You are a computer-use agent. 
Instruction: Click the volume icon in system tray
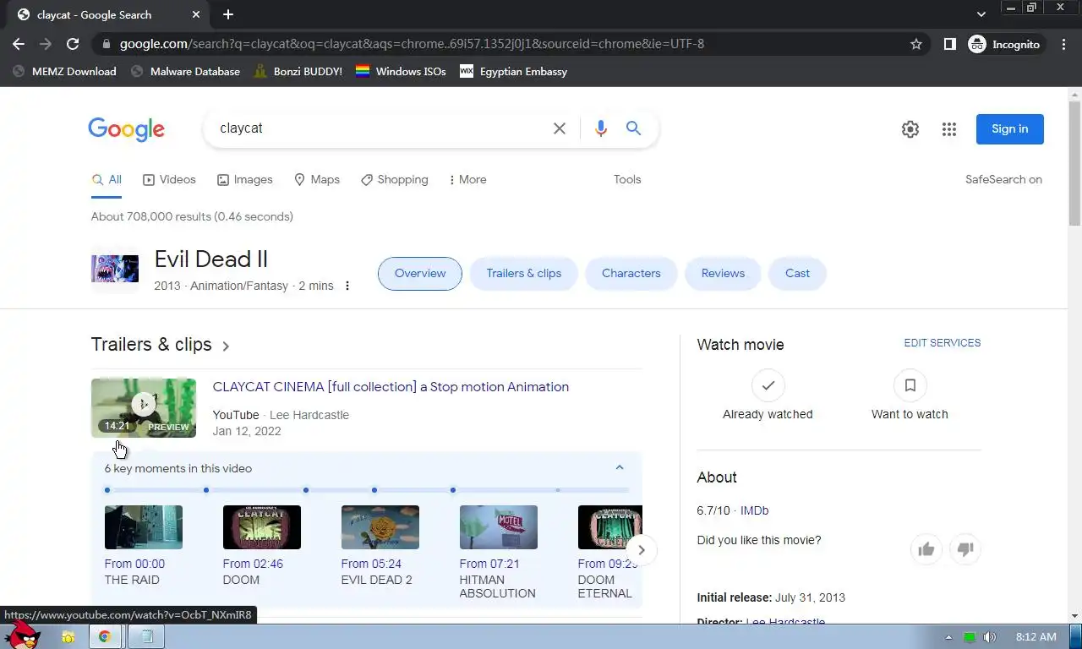989,637
